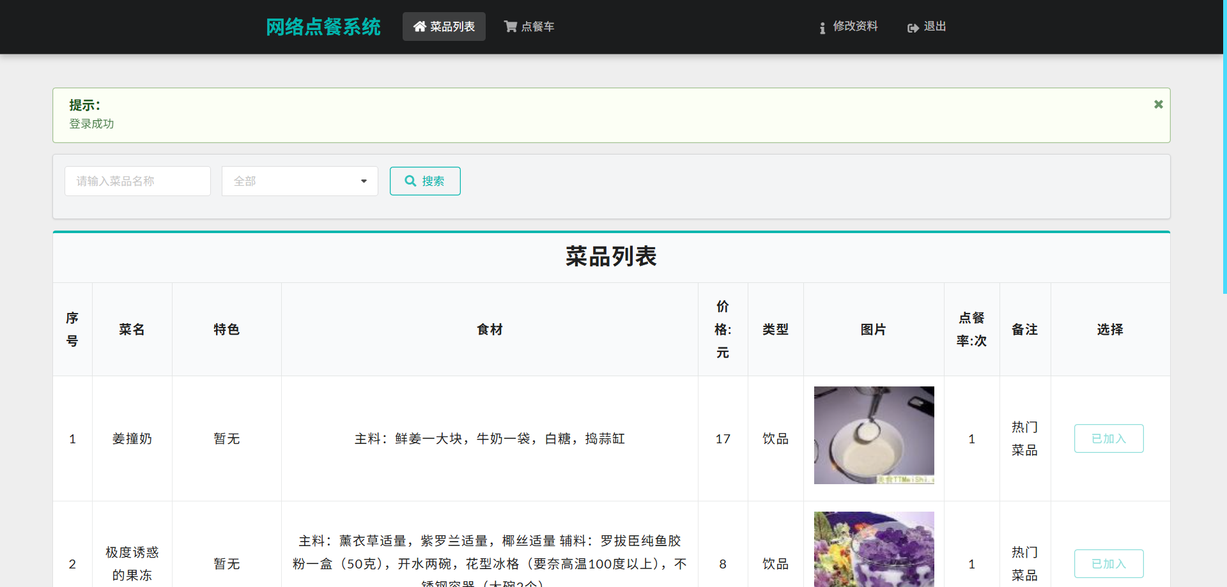Click the magnifier icon in 搜索 button
Viewport: 1227px width, 587px height.
tap(410, 181)
